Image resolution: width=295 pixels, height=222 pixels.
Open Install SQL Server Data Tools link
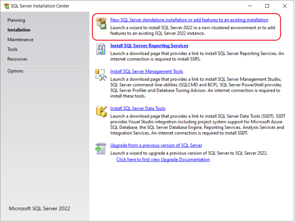coord(138,108)
